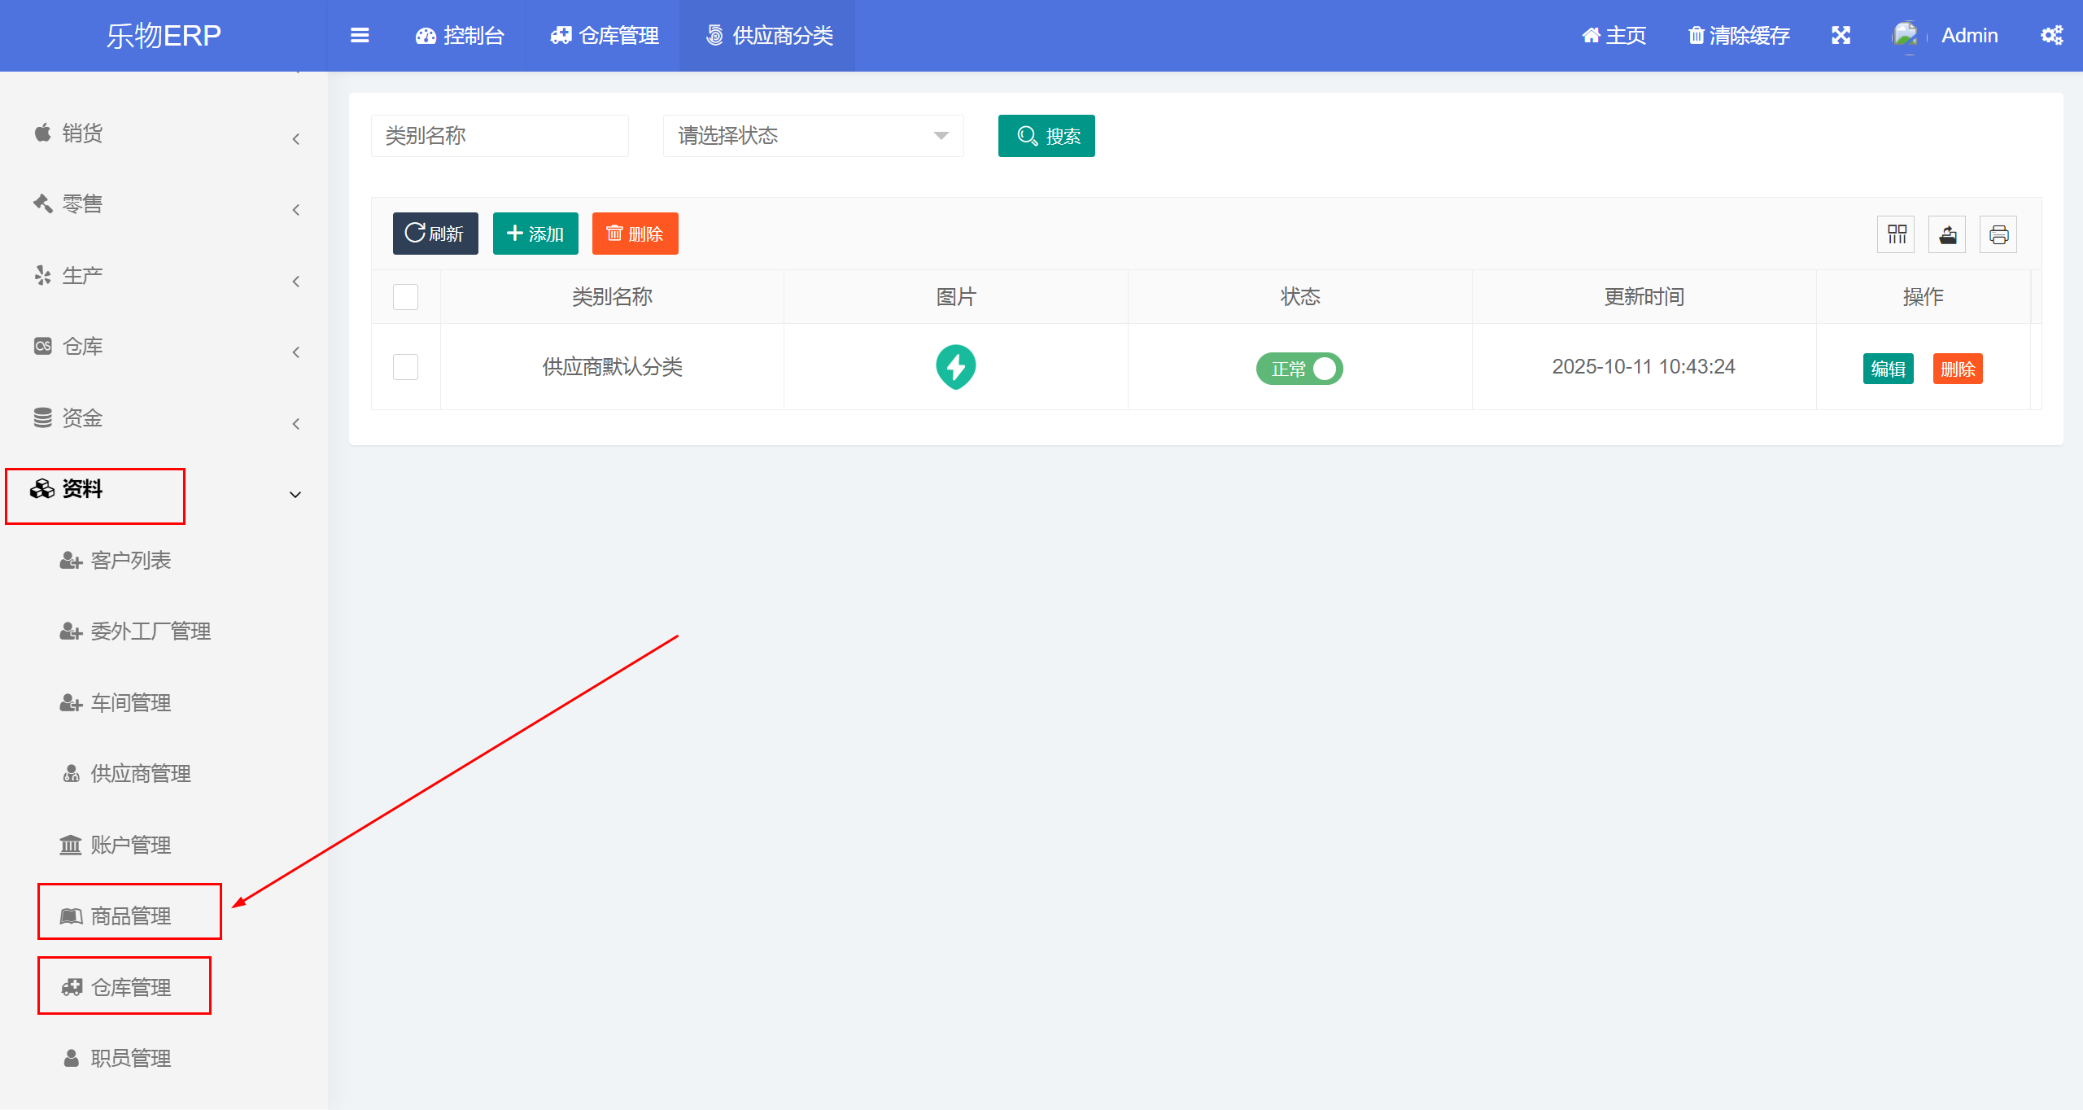Screen dimensions: 2083x1110
Task: Click the 清除缓存 trash icon
Action: [1696, 36]
